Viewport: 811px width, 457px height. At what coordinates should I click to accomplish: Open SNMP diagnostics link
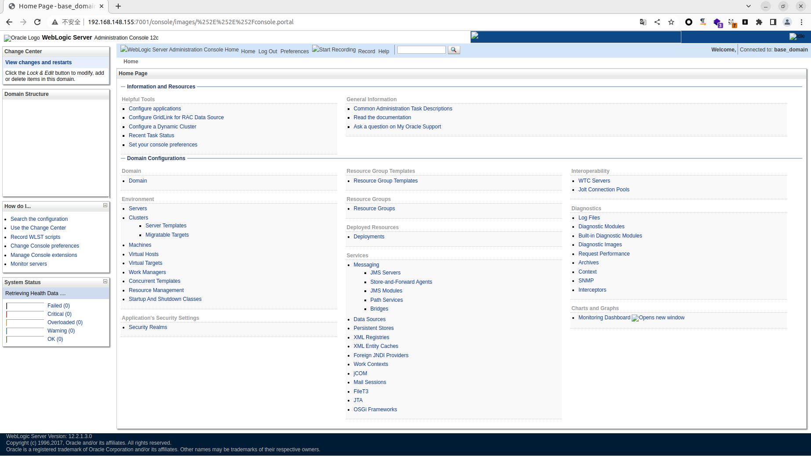point(586,281)
